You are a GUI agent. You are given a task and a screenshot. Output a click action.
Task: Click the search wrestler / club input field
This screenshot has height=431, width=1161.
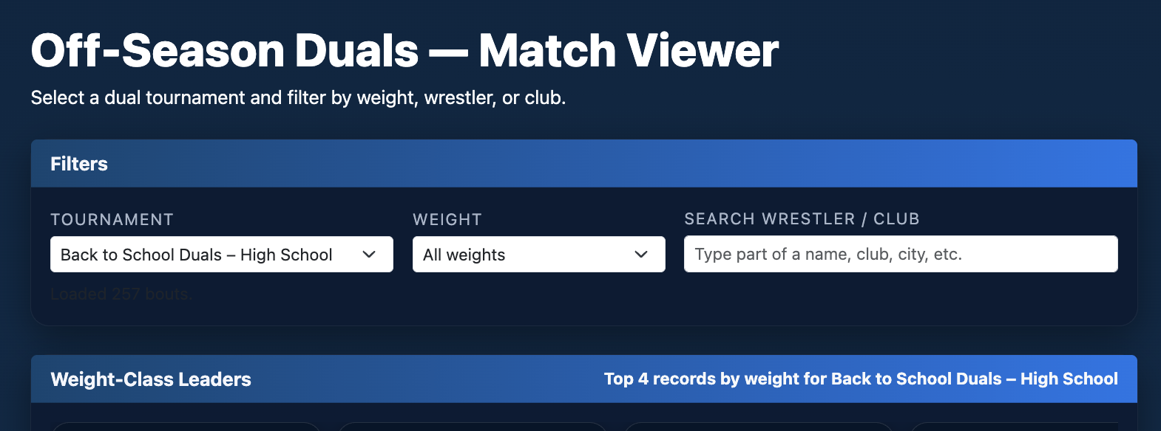[899, 254]
